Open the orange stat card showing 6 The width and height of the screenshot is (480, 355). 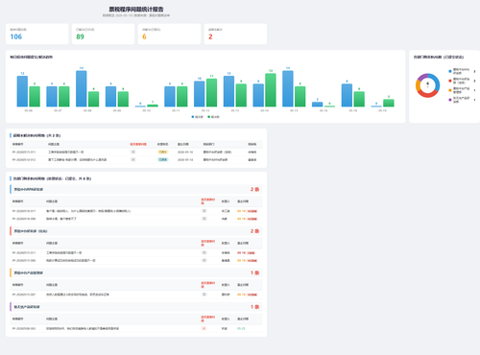point(170,34)
